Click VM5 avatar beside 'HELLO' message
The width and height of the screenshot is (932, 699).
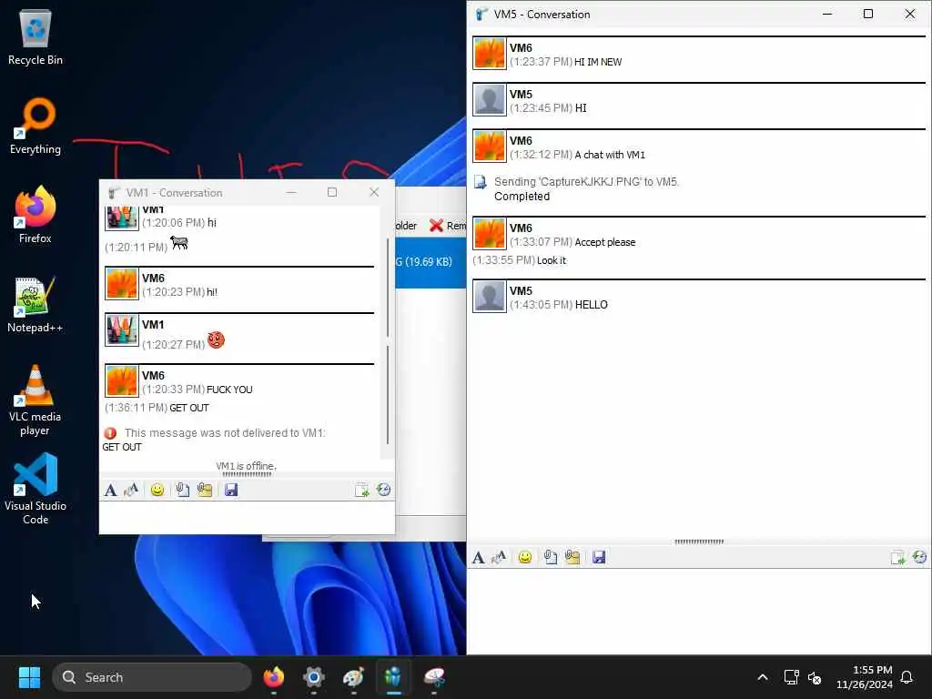click(489, 296)
